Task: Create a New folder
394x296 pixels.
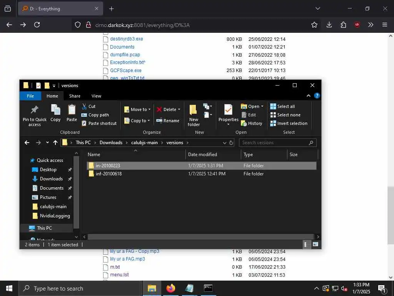Action: click(194, 116)
